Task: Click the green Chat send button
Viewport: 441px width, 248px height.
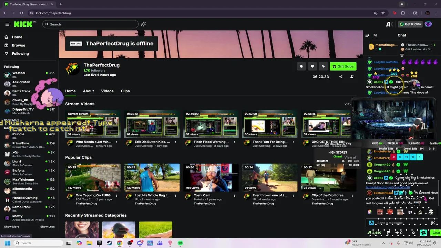Action: point(436,233)
